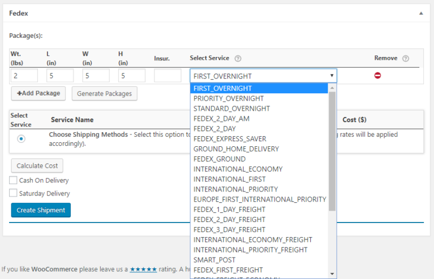Select FEDEX_2_DAY_FREIGHT option

point(259,220)
